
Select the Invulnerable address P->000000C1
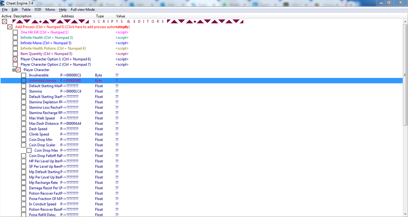click(x=71, y=75)
